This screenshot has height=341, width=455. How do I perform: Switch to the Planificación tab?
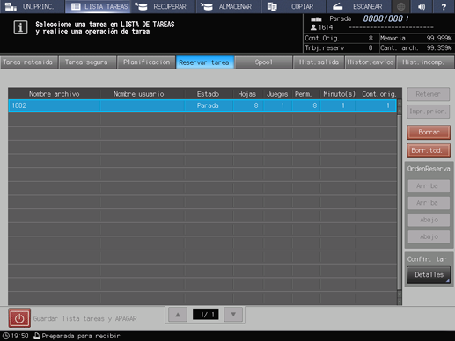click(x=146, y=62)
